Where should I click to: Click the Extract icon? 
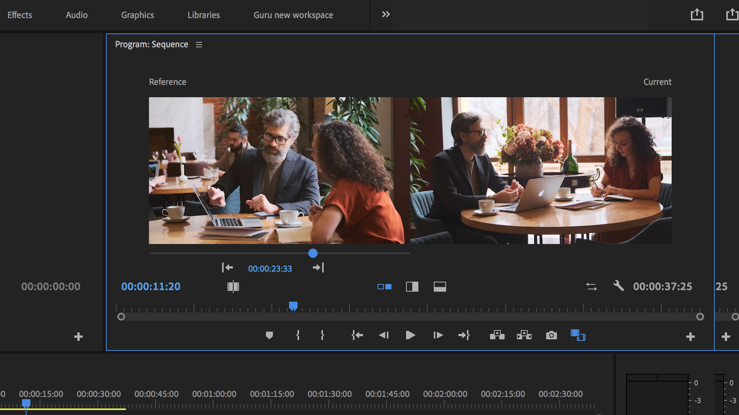pyautogui.click(x=524, y=335)
